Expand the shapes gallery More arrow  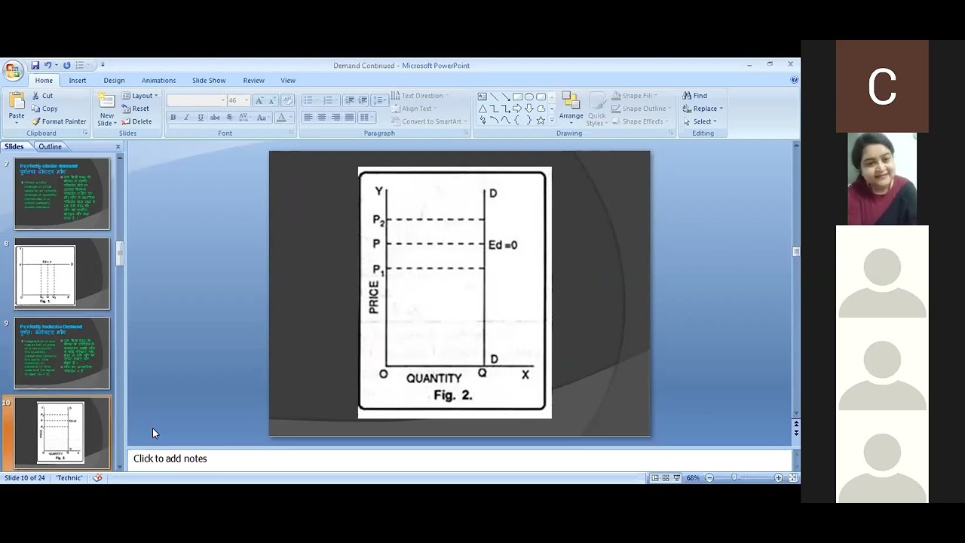552,121
